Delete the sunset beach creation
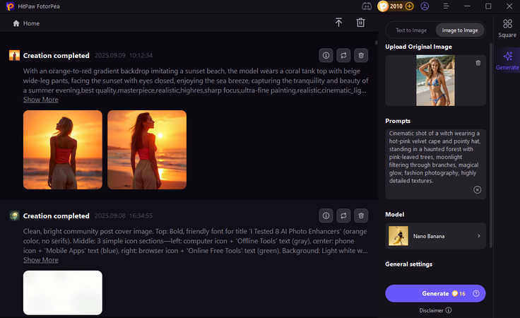520x318 pixels. coord(361,55)
